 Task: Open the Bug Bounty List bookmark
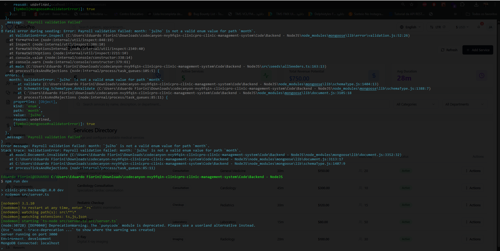pos(206,14)
